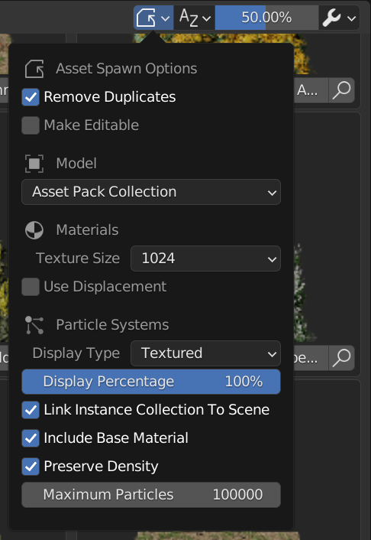Click the upper magnifier icon beside A...
371x540 pixels.
(x=341, y=90)
